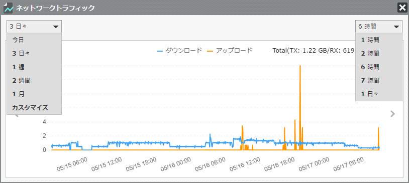
Task: Click the network traffic chart icon in title
Action: coord(9,8)
